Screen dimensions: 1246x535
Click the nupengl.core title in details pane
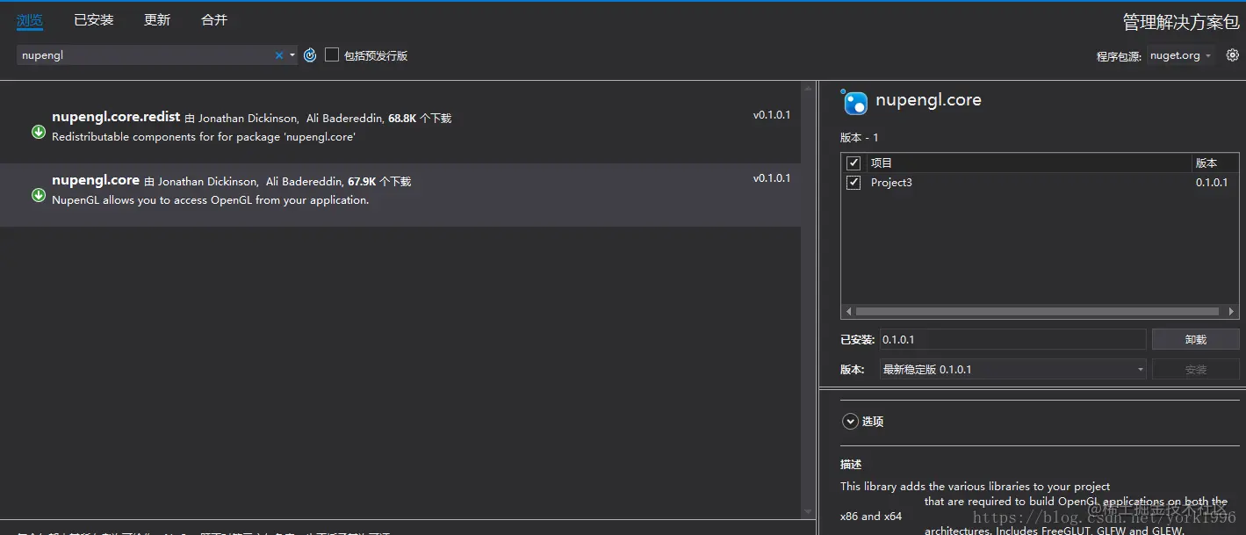pyautogui.click(x=928, y=100)
